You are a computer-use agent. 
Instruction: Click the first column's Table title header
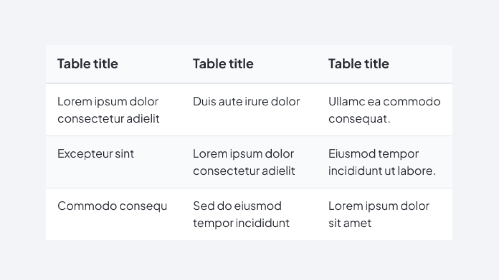point(88,64)
